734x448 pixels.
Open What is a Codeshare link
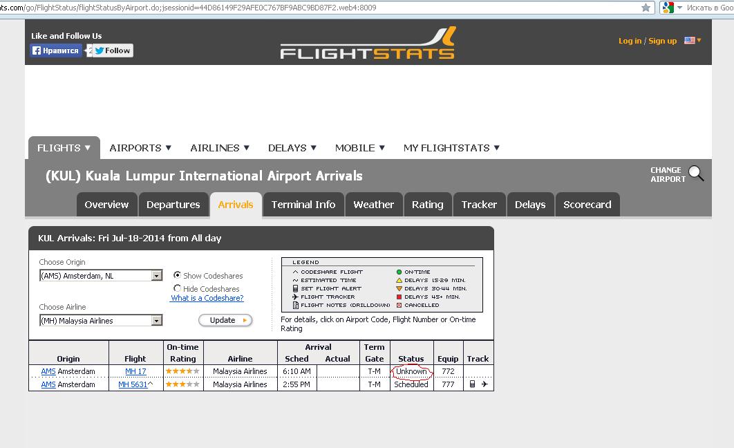pyautogui.click(x=207, y=298)
